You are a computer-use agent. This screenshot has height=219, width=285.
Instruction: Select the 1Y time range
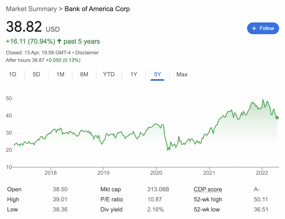[x=133, y=74]
